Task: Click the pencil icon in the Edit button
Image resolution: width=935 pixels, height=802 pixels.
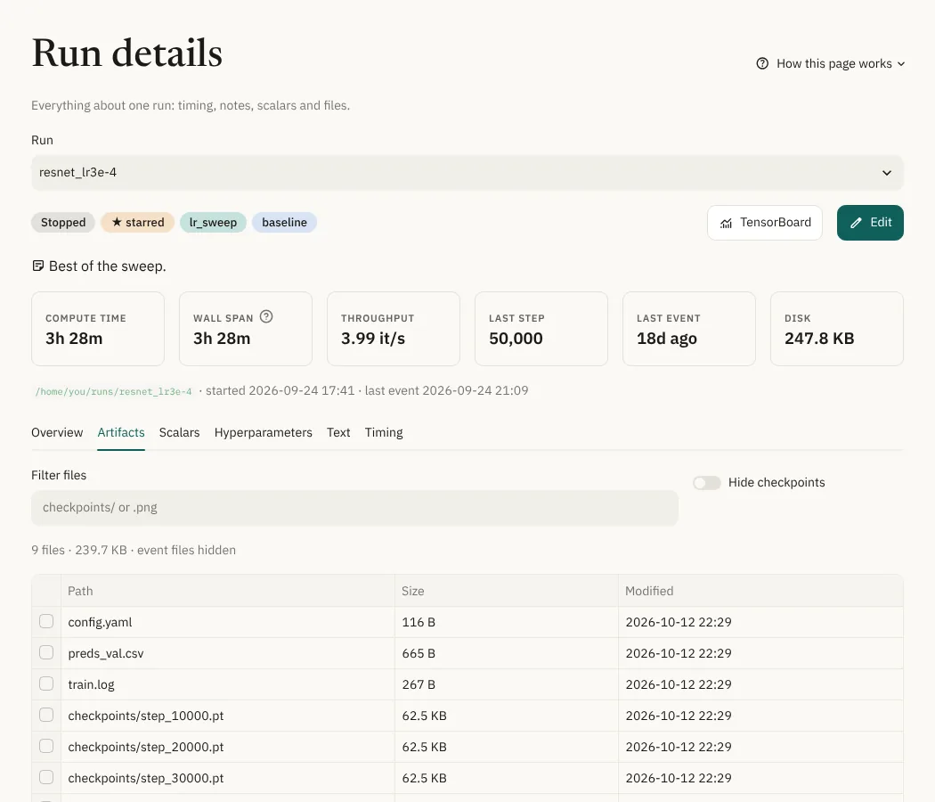Action: click(x=856, y=223)
